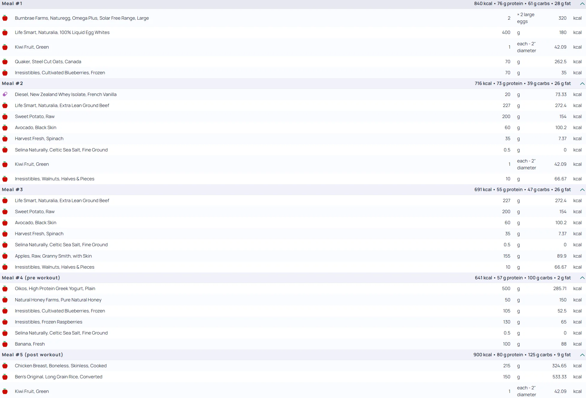Click the food icon for Meal #2 Avocado
586x398 pixels.
5,128
